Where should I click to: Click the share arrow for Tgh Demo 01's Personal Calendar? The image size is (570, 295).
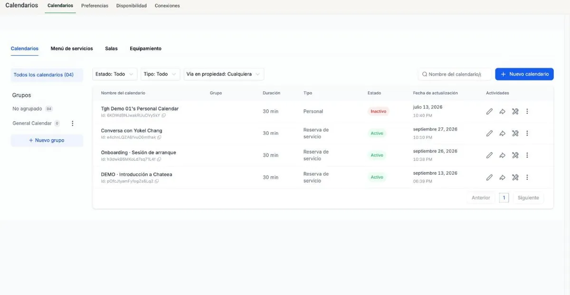coord(502,112)
